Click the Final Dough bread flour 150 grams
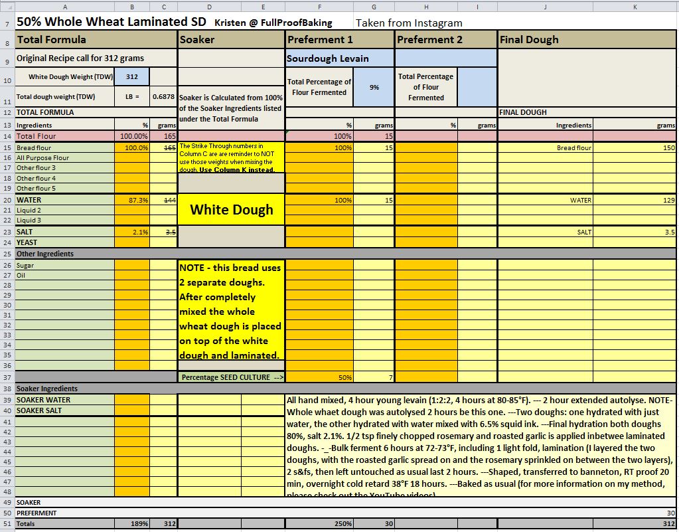Viewport: 679px width, 532px height. click(635, 148)
